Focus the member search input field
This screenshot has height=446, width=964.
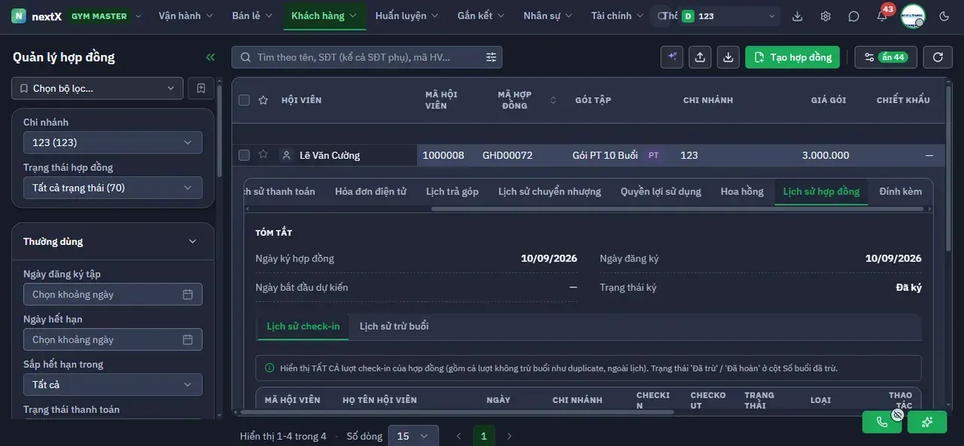367,57
